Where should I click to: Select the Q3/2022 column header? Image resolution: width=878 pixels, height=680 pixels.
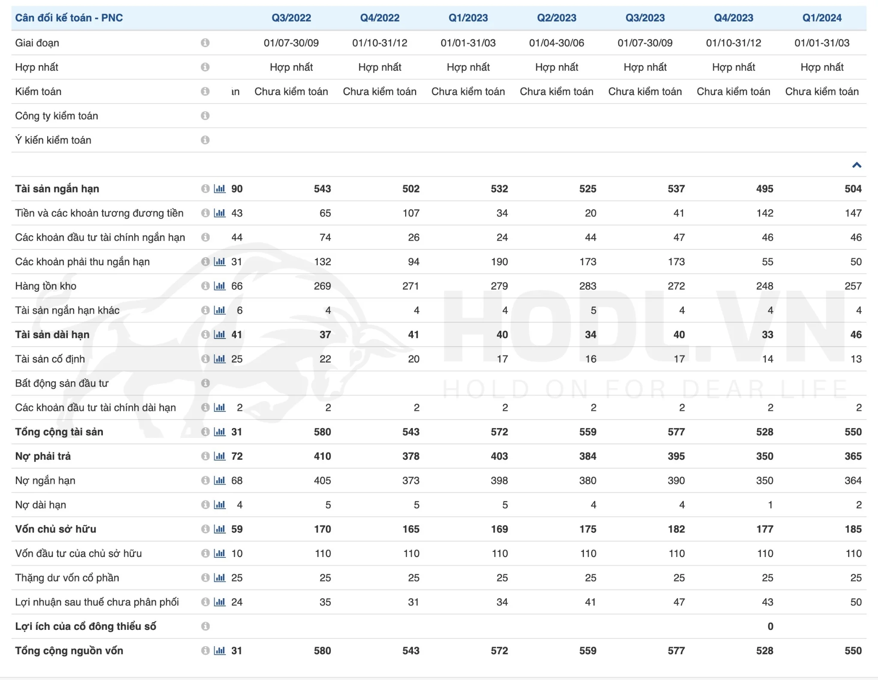pos(291,18)
